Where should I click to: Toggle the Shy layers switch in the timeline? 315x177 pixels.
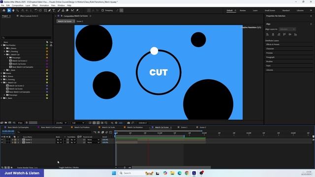pyautogui.click(x=99, y=132)
